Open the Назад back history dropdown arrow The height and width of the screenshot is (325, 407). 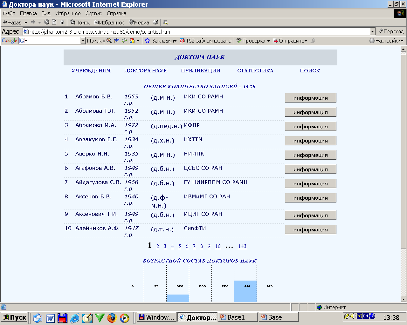point(26,23)
